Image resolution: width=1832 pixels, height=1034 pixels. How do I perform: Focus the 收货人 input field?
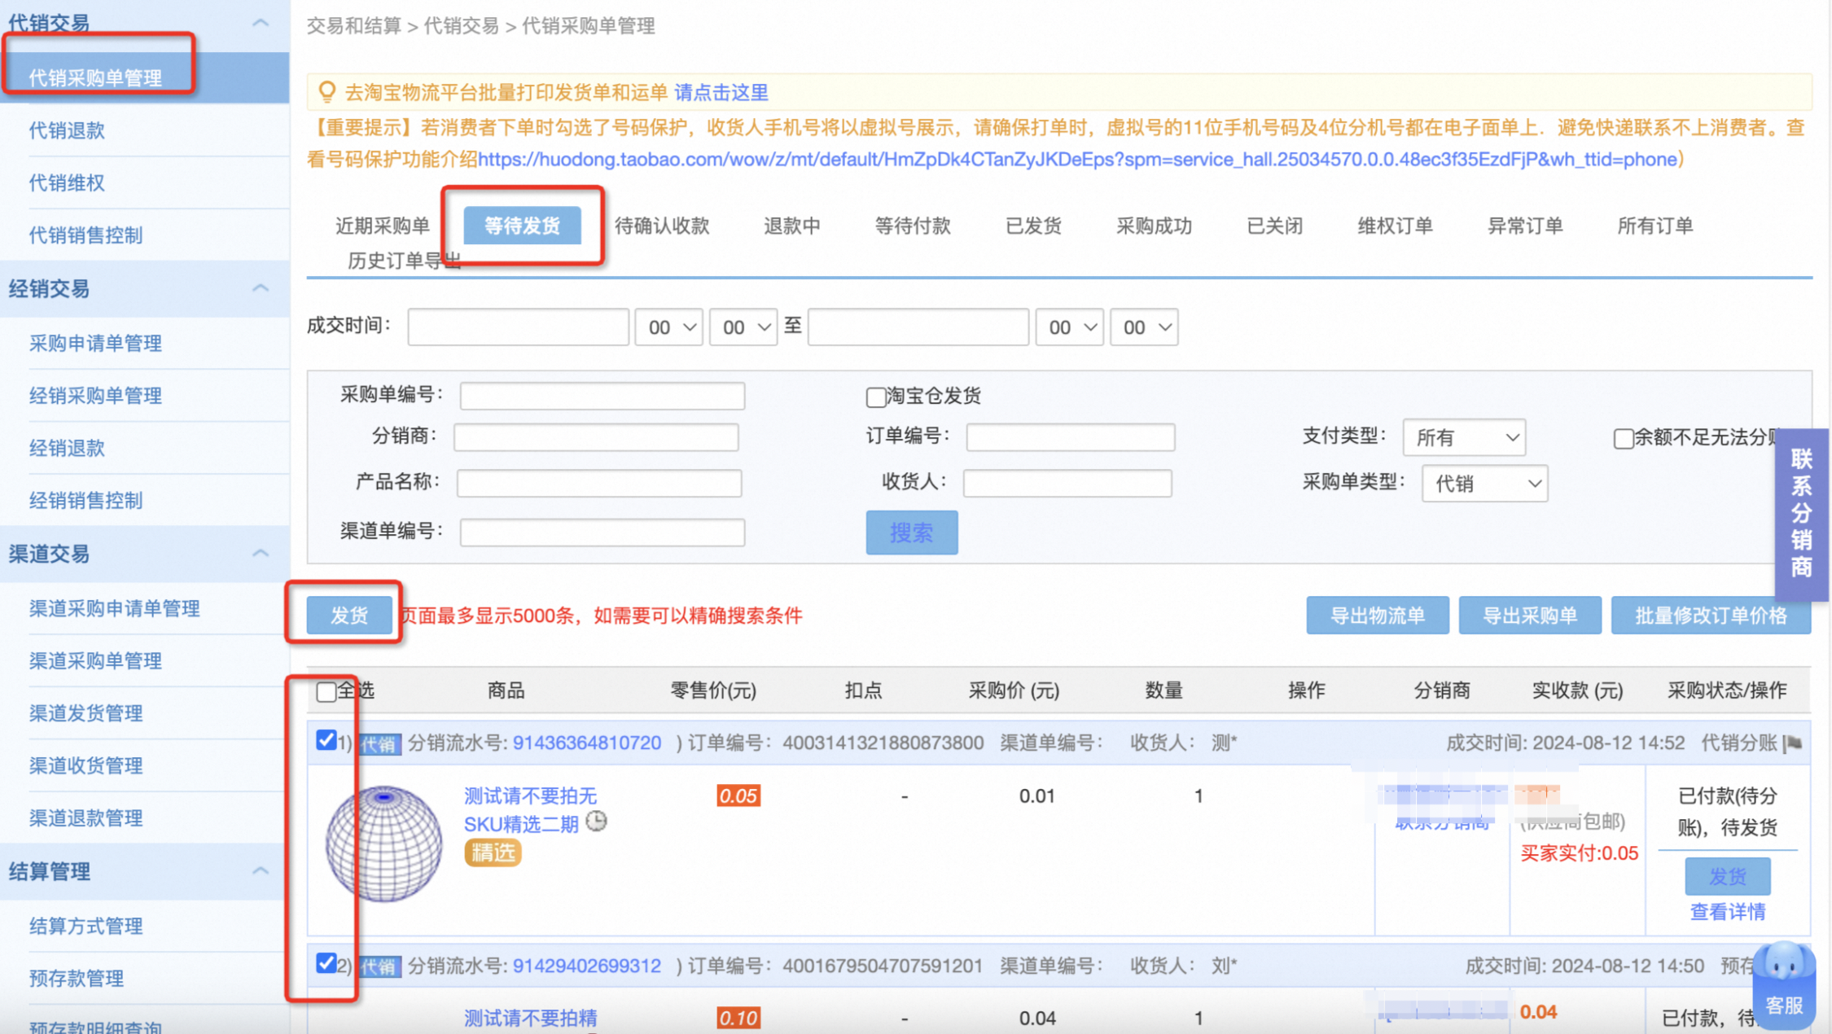pyautogui.click(x=1067, y=483)
